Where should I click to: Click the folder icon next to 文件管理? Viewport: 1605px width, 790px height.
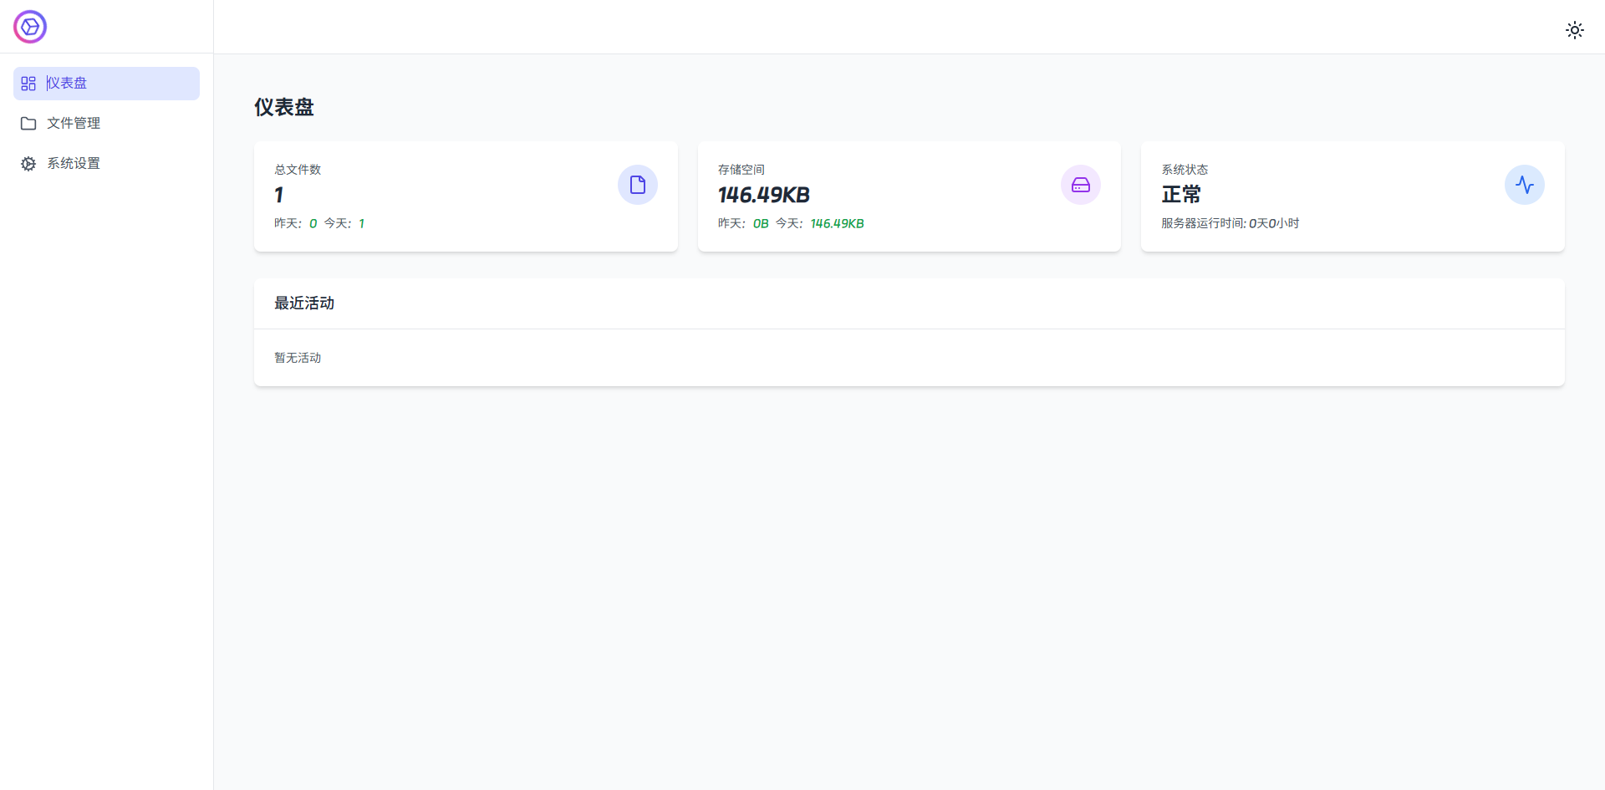pos(28,124)
